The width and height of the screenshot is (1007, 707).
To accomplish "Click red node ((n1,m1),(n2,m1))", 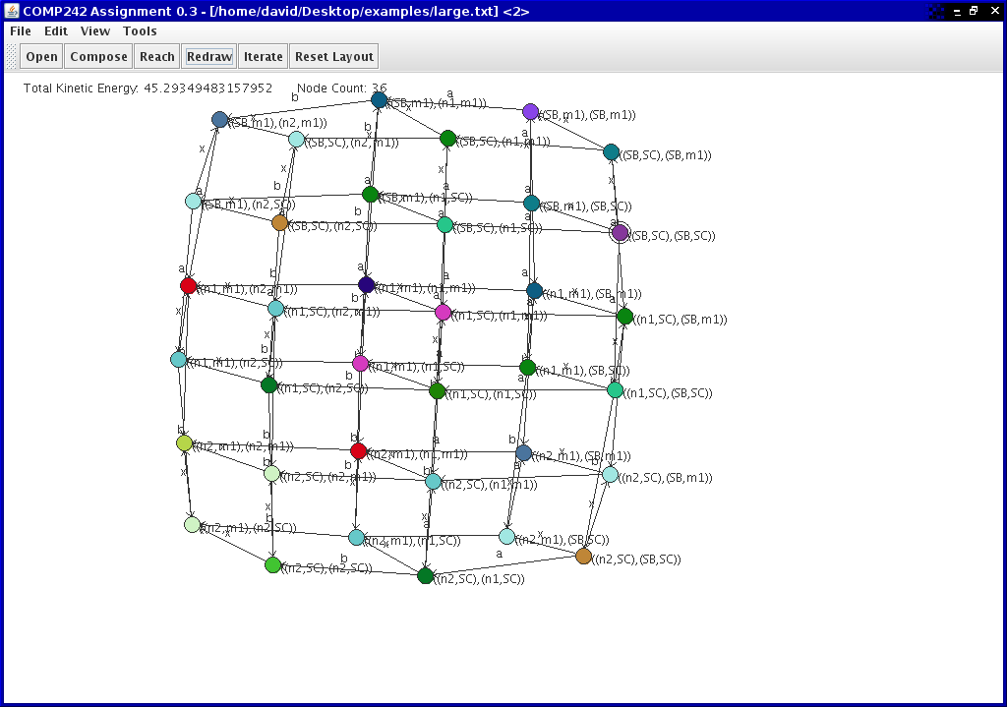I will coord(189,286).
